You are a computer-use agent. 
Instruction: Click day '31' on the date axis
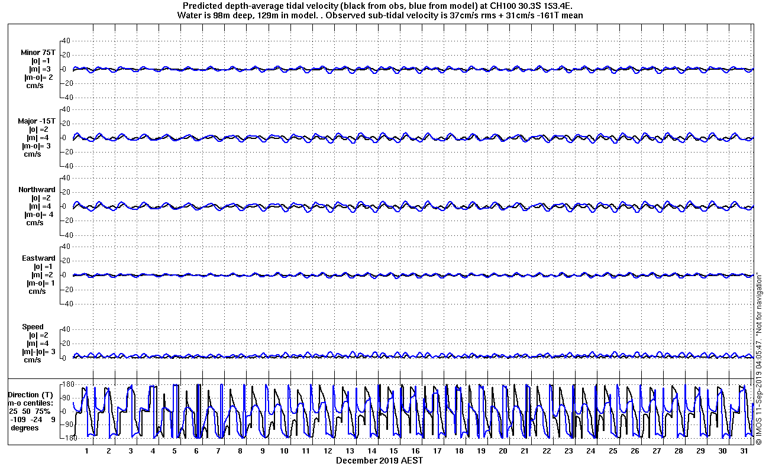(744, 451)
